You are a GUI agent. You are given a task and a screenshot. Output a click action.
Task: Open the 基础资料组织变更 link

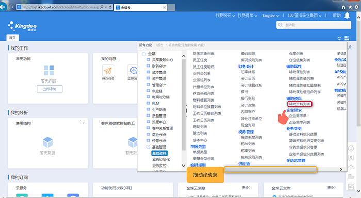[303, 134]
